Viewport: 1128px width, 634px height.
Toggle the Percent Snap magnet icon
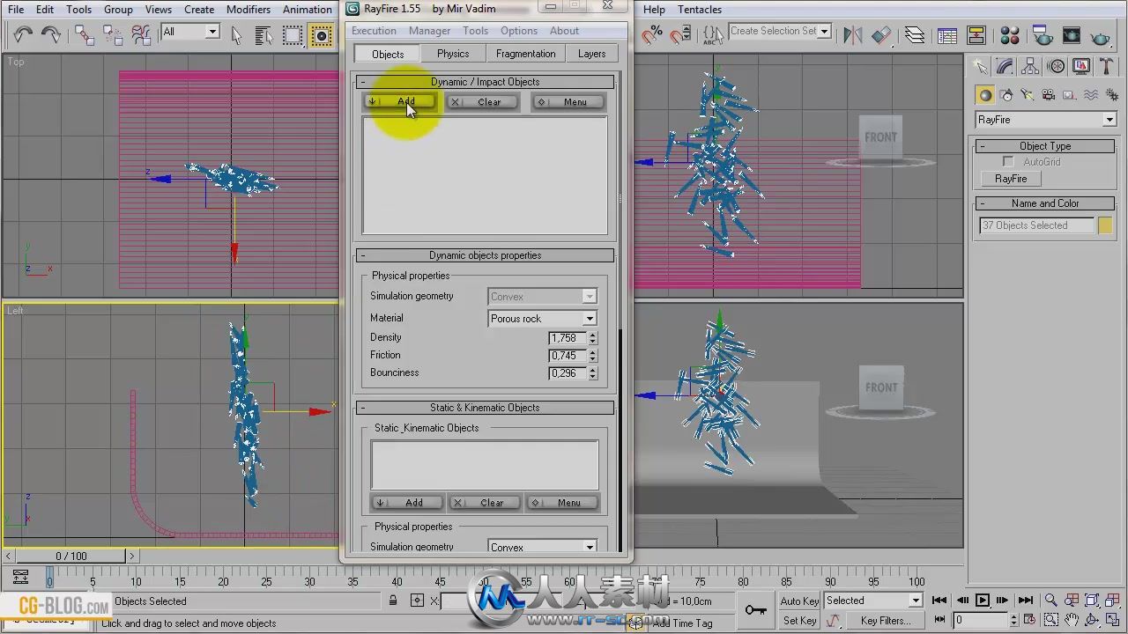652,34
